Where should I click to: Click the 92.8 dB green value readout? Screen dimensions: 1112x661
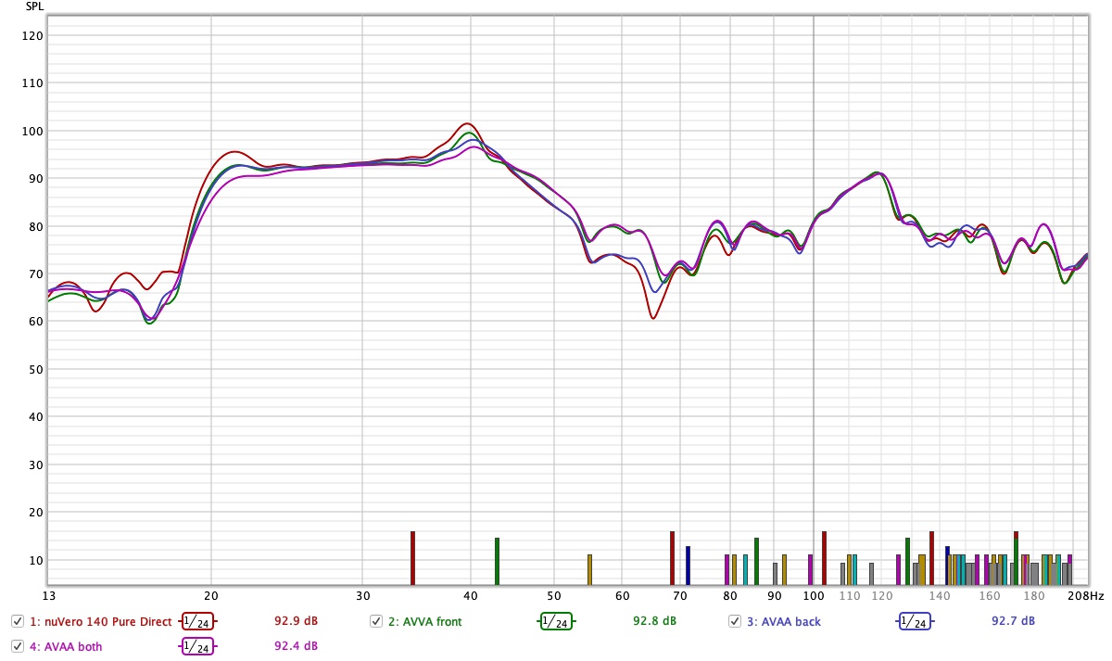point(654,621)
